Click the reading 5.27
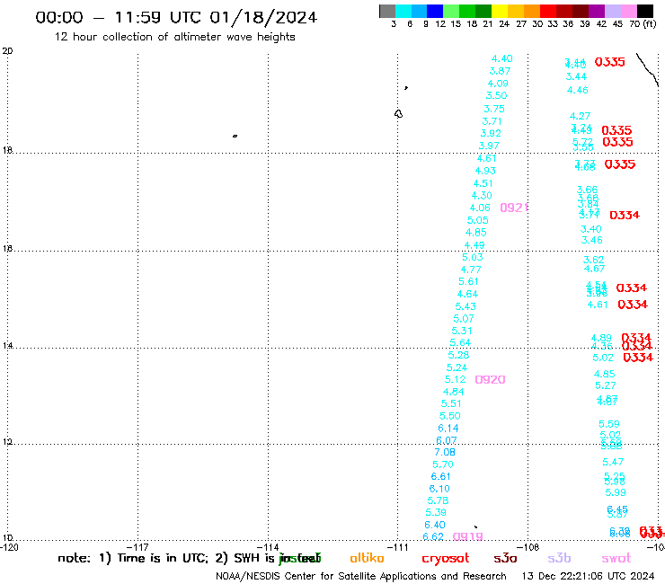 pyautogui.click(x=605, y=386)
